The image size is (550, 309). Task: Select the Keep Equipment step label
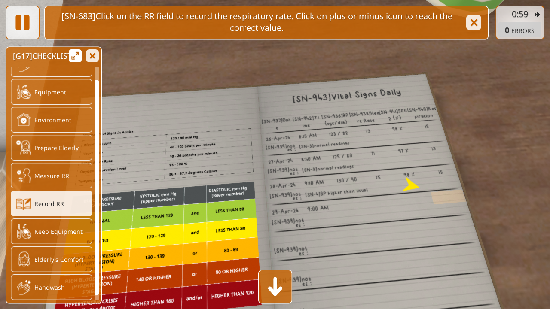click(58, 232)
